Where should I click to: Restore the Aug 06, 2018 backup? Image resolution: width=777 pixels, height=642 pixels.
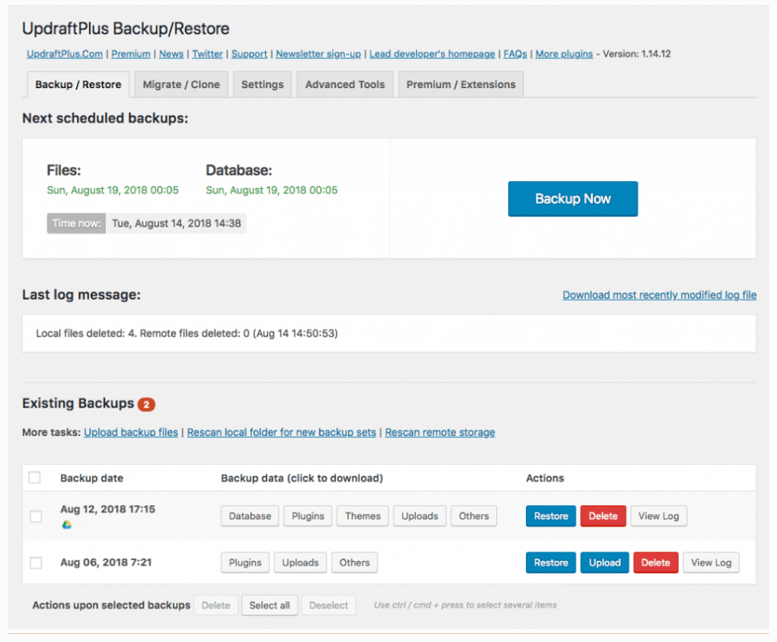pos(551,563)
